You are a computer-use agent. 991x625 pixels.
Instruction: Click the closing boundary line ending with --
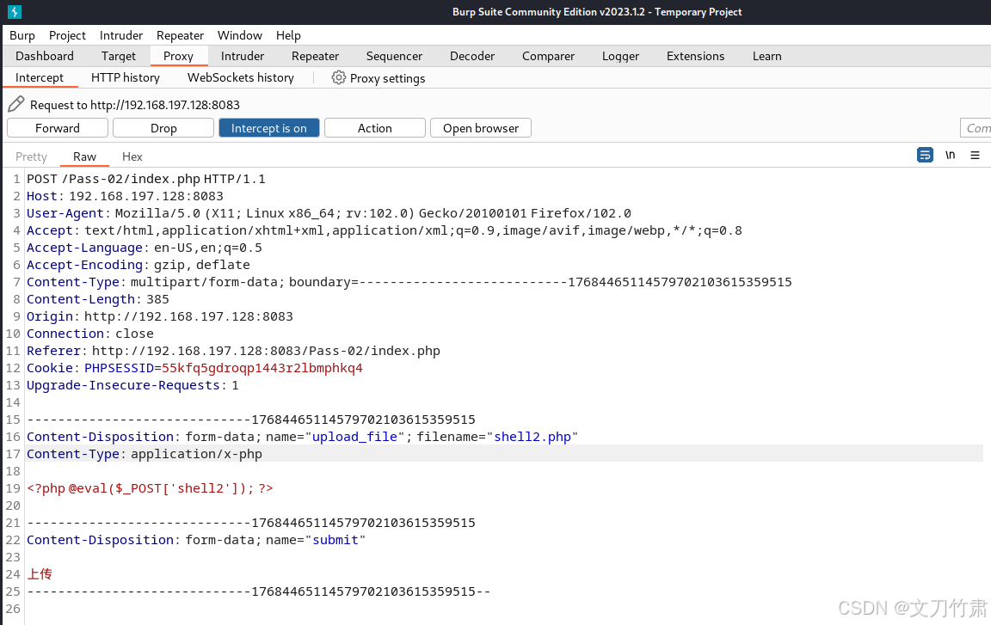coord(259,591)
